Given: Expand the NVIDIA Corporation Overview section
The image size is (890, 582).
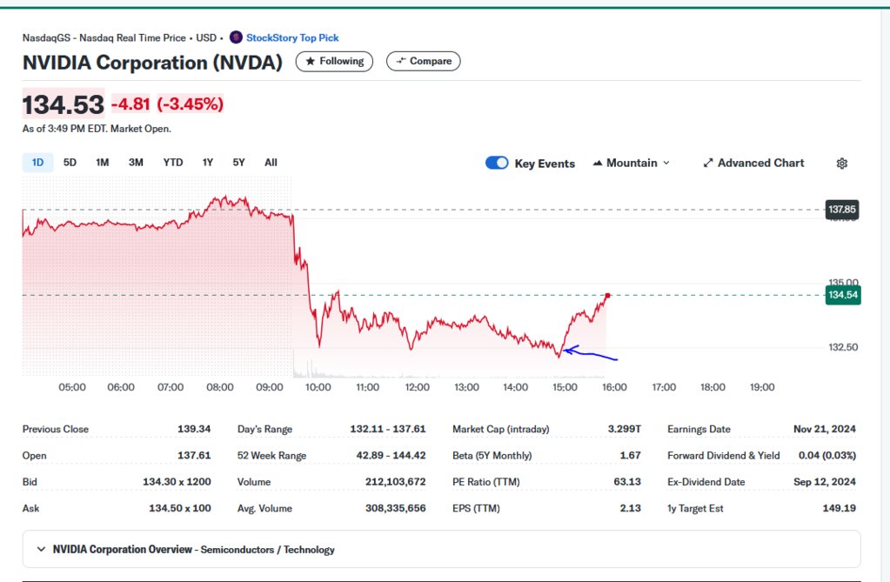Looking at the screenshot, I should (442, 549).
